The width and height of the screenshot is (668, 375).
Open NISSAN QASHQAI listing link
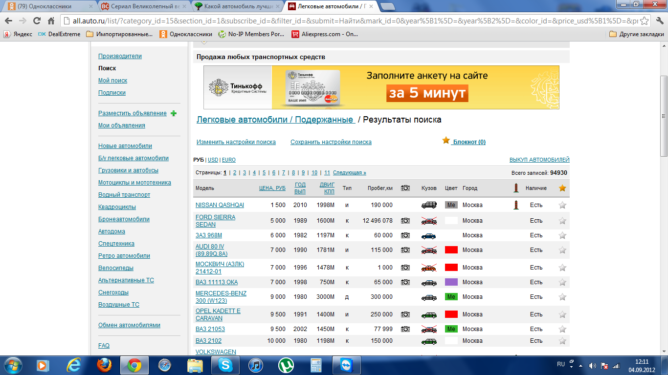tap(220, 205)
